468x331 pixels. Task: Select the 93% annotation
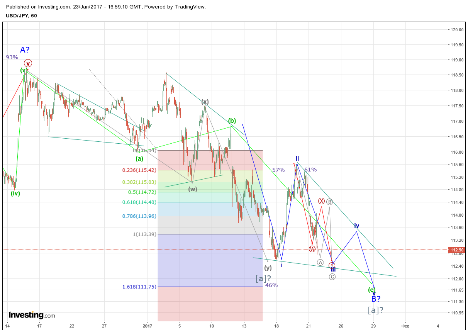pyautogui.click(x=12, y=57)
